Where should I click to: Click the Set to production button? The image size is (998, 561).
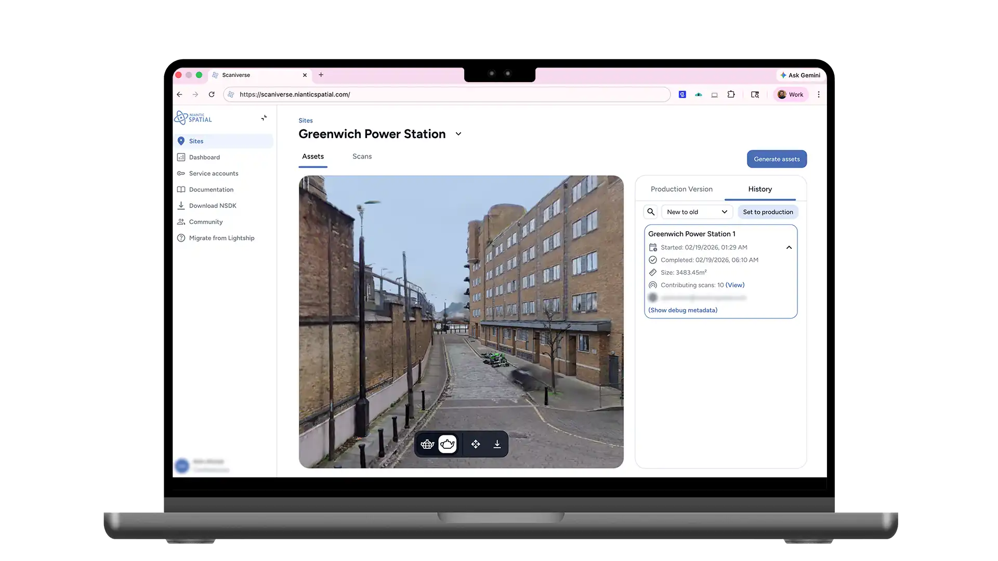pos(768,212)
